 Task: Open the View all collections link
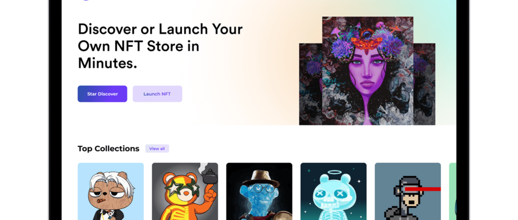point(157,148)
